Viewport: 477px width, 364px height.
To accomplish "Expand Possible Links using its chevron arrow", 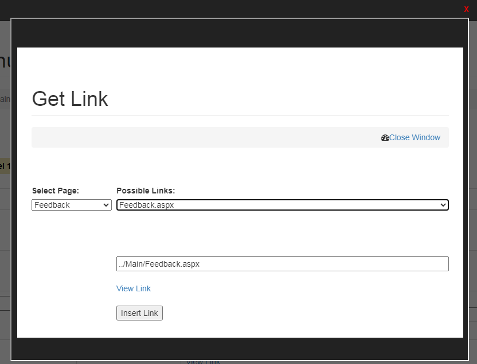I will click(x=443, y=205).
